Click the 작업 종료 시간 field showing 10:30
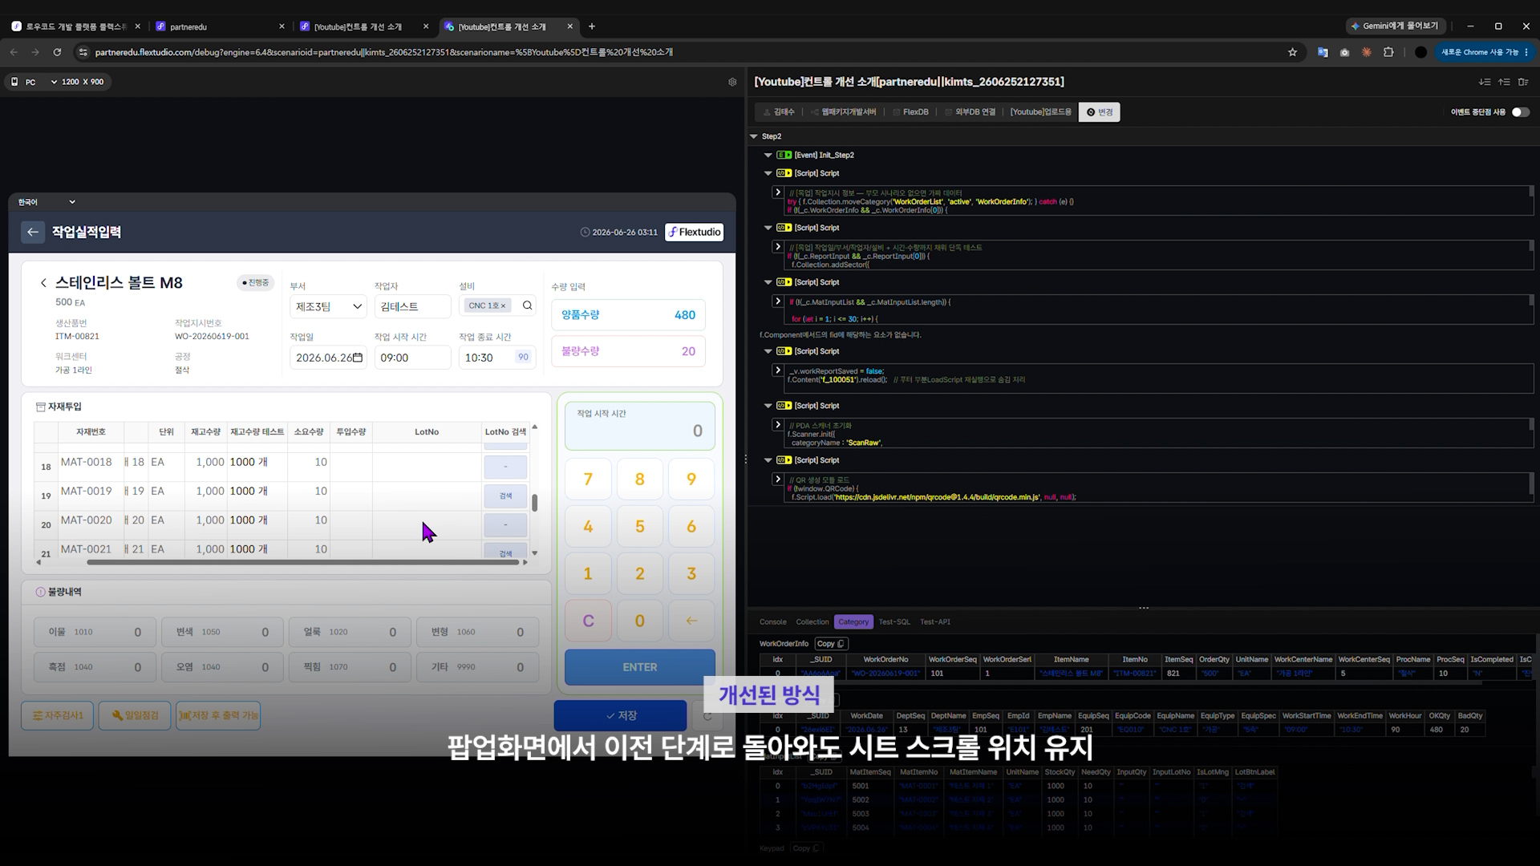This screenshot has width=1540, height=866. (x=496, y=358)
